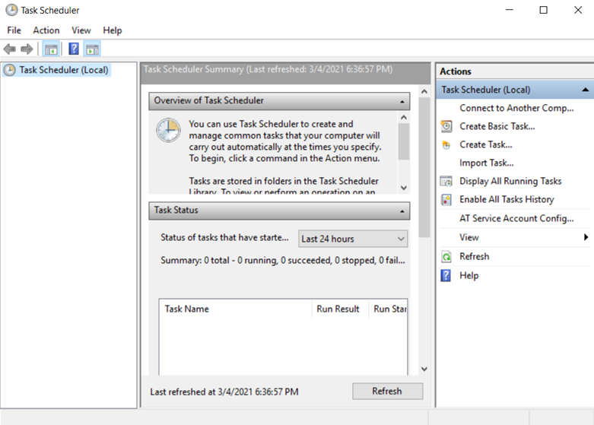Click Connect to Another Computer action
594x425 pixels.
(516, 108)
